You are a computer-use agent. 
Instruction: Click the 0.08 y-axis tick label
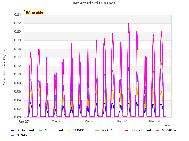(18, 83)
